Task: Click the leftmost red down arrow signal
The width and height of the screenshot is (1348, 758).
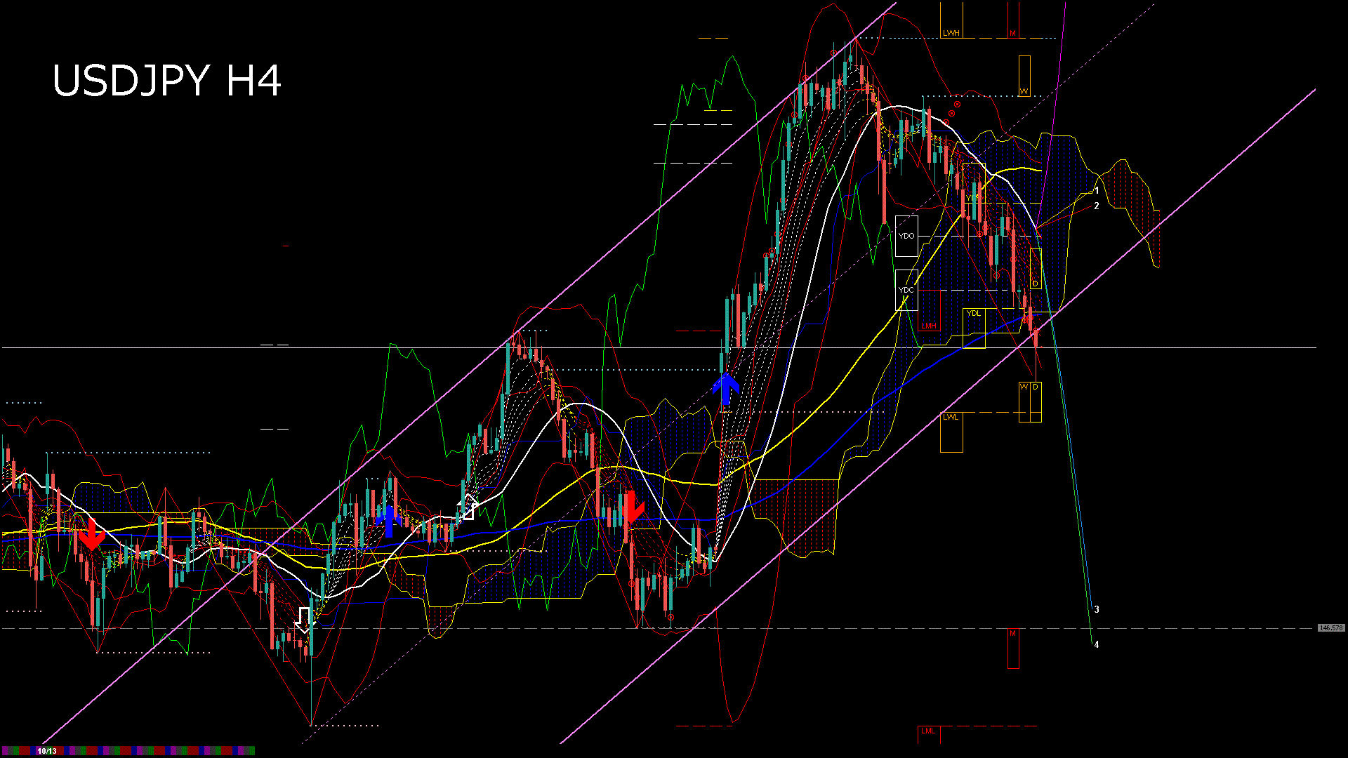Action: tap(91, 535)
